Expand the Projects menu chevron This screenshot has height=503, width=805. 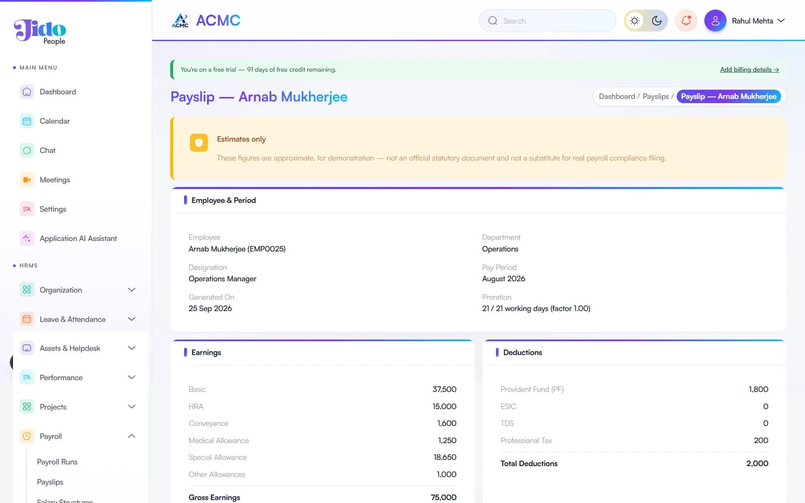(132, 407)
